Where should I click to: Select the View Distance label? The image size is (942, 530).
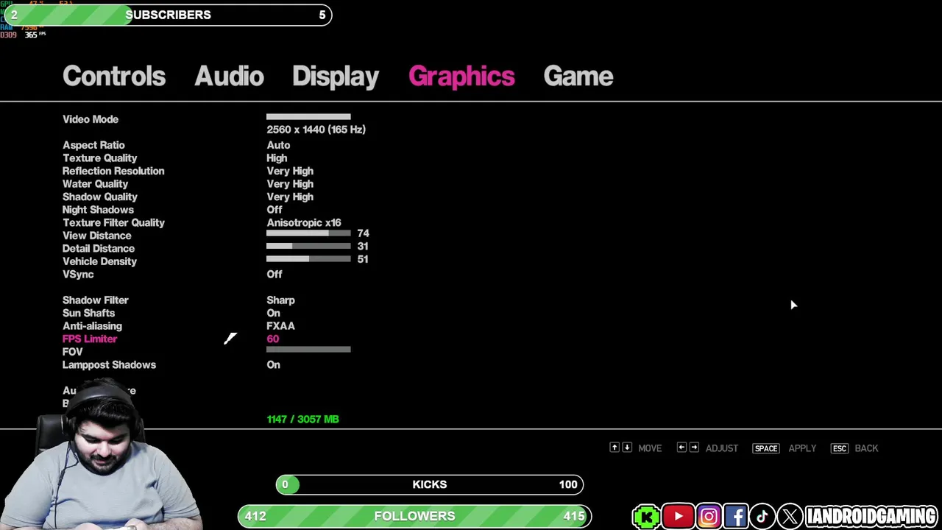(96, 236)
